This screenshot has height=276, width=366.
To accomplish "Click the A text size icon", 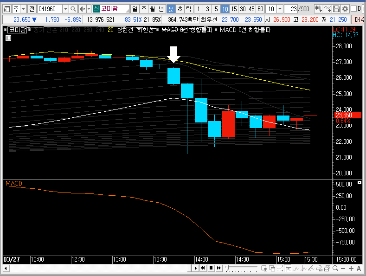I will point(359,269).
